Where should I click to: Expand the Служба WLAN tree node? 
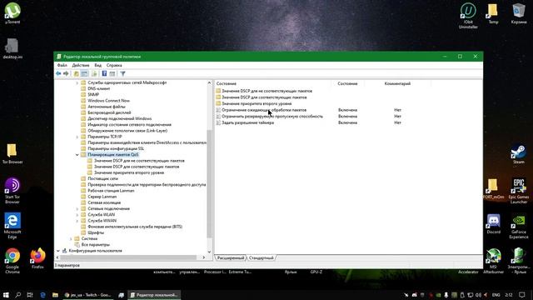tap(77, 215)
